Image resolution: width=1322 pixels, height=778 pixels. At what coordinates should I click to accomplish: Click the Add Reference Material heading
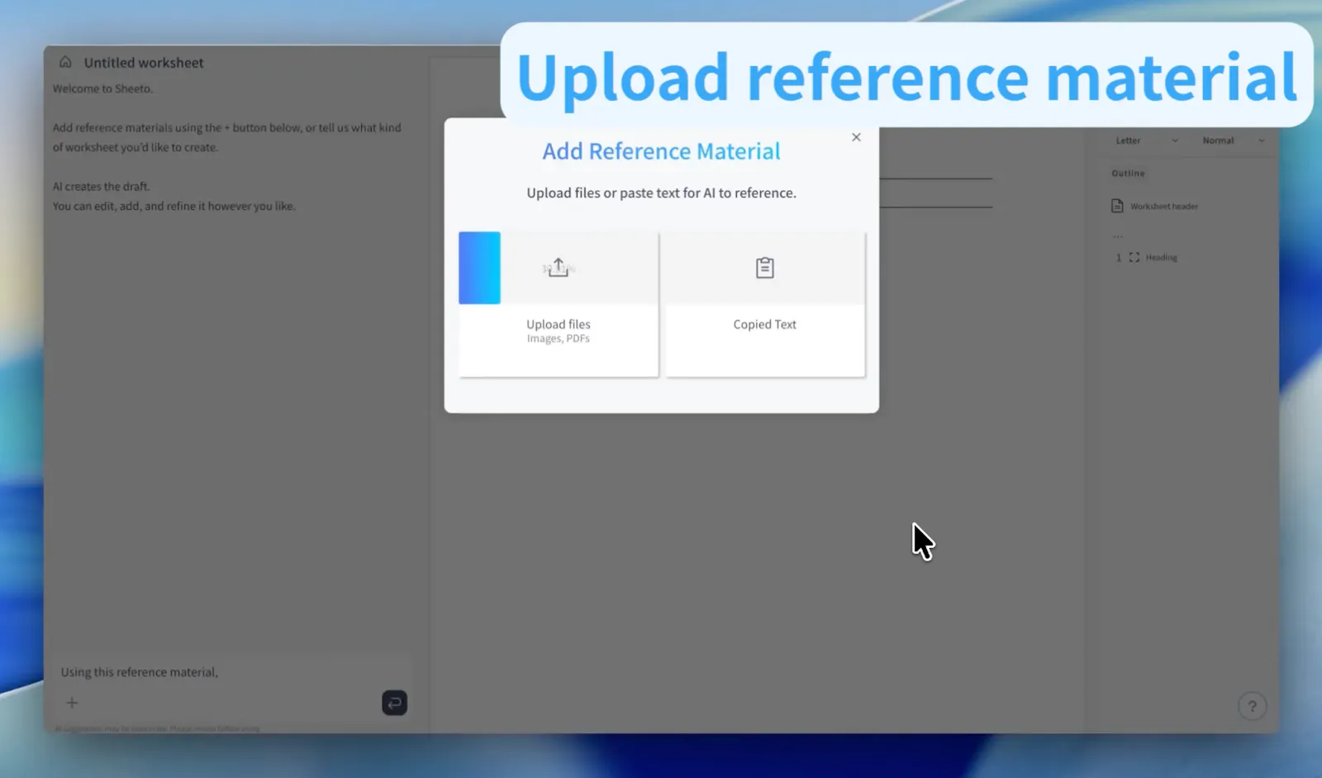click(x=661, y=151)
